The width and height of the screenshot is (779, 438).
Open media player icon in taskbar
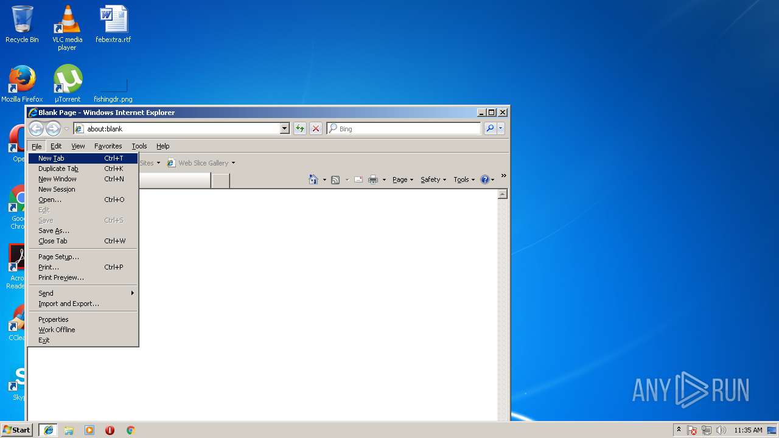(x=89, y=430)
